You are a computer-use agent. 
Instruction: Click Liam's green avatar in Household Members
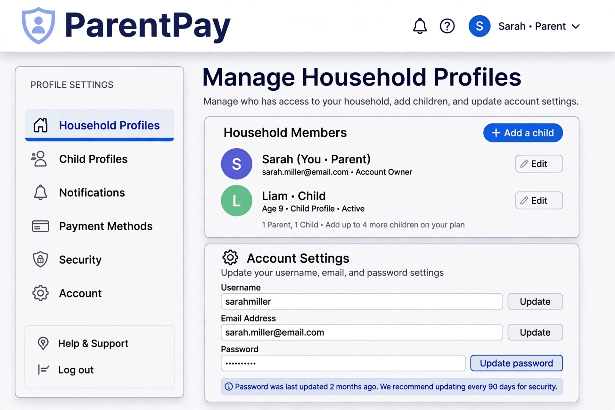coord(236,201)
